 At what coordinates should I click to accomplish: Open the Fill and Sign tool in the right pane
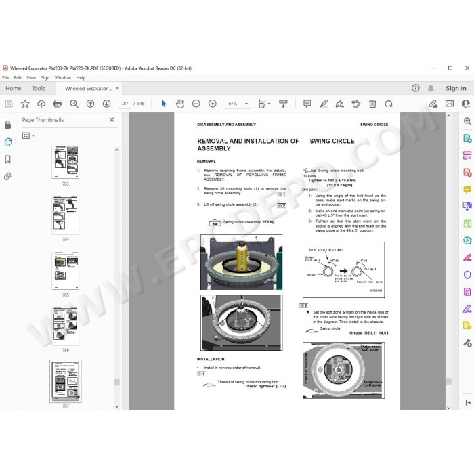tap(467, 309)
